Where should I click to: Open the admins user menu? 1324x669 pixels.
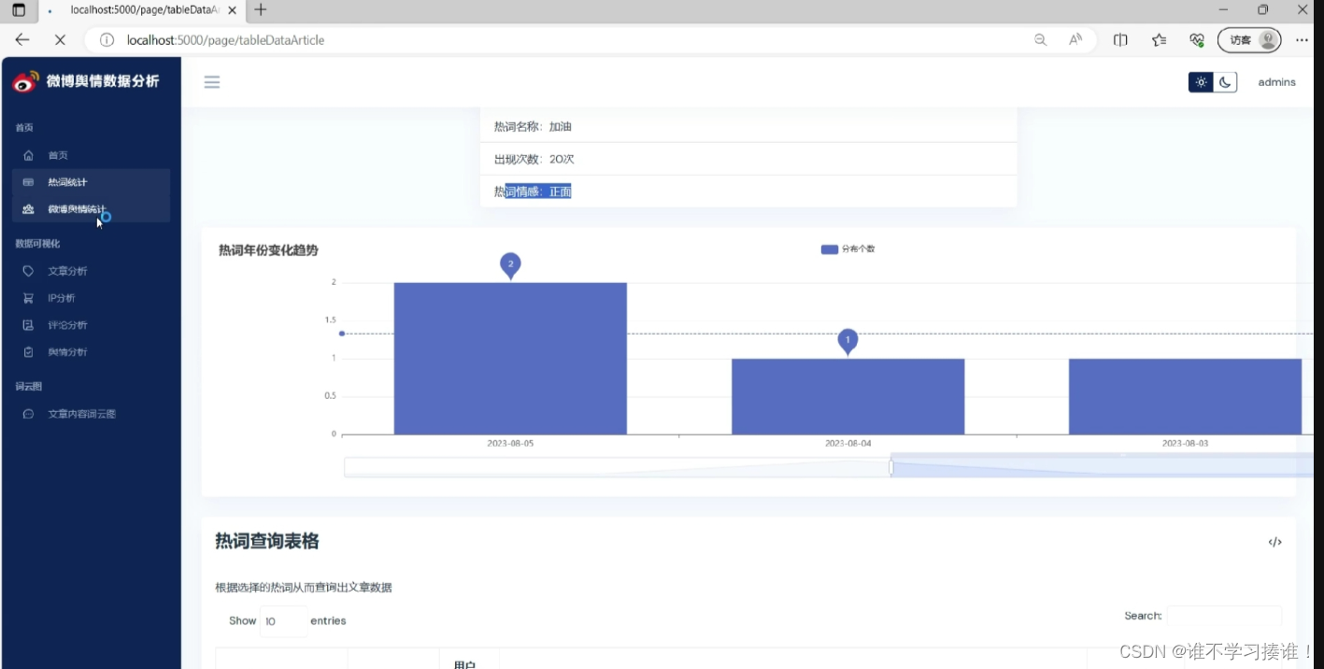click(1276, 82)
